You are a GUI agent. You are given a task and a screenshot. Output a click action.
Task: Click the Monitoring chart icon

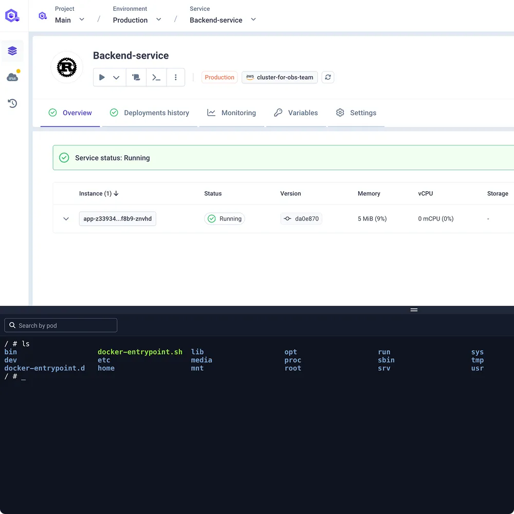(x=211, y=113)
